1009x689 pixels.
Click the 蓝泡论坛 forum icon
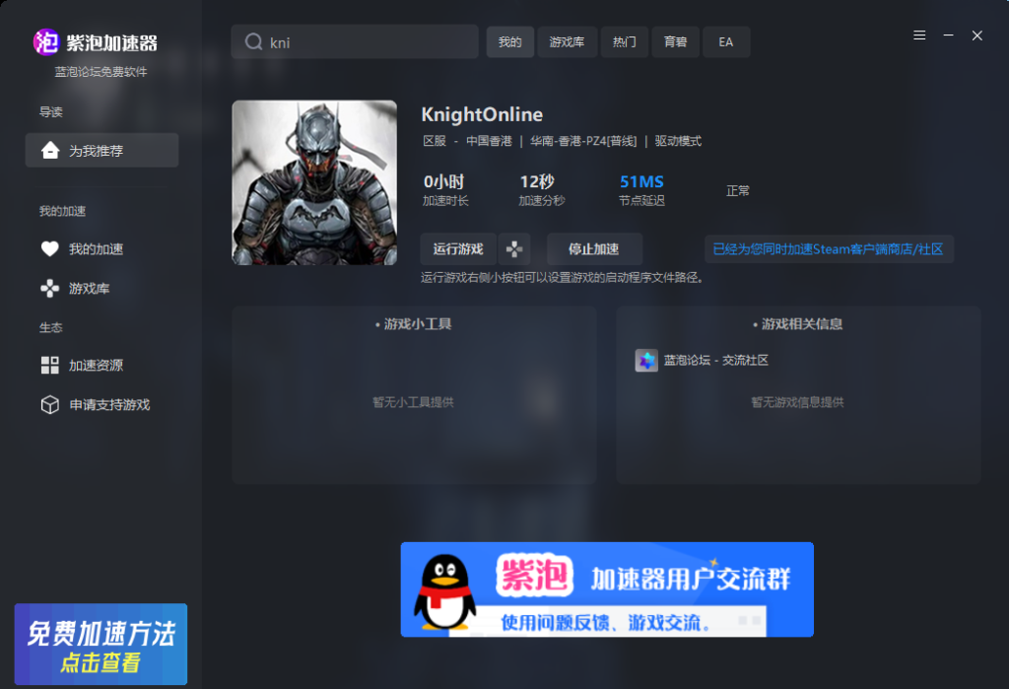click(x=646, y=360)
